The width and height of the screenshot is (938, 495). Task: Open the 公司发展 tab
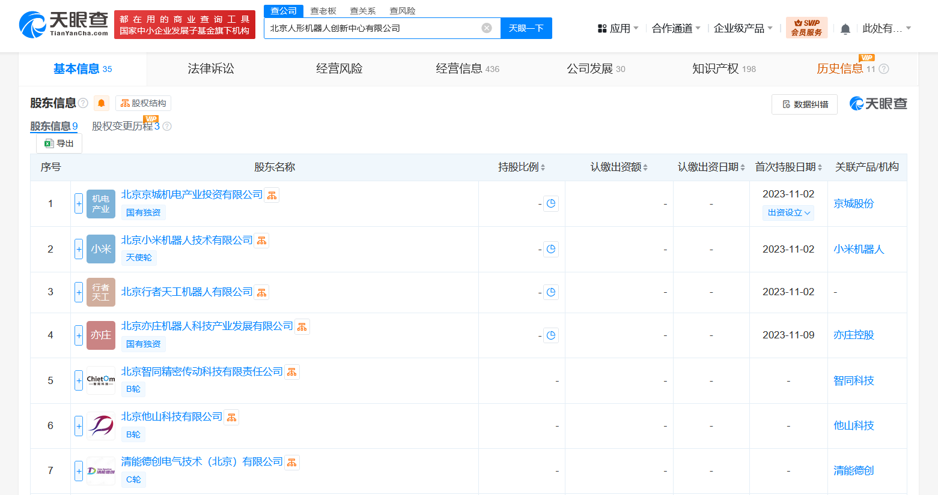[x=596, y=69]
